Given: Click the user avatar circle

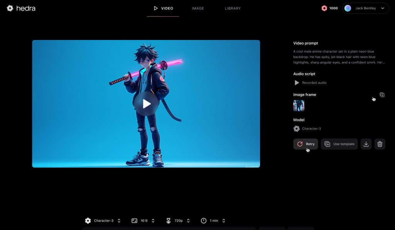Looking at the screenshot, I should click(348, 8).
